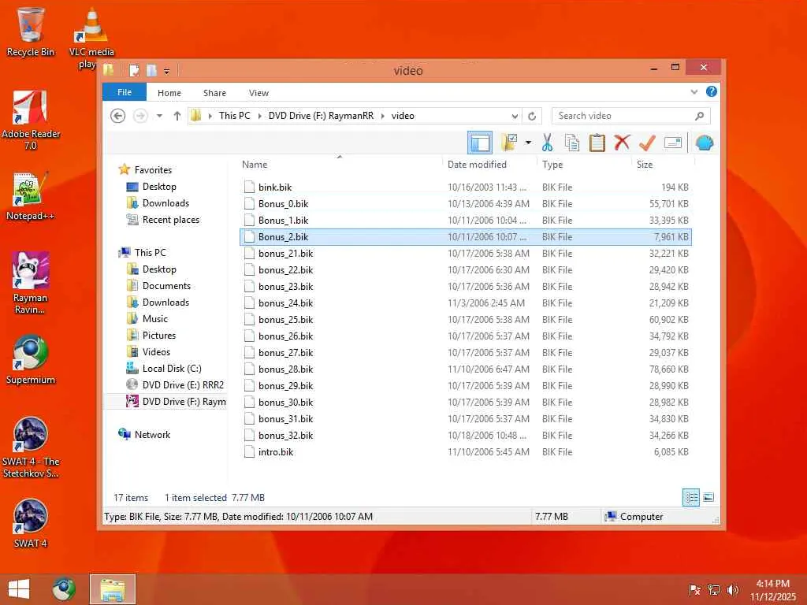Open Rayman Raving desktop shortcut
807x605 pixels.
[31, 283]
